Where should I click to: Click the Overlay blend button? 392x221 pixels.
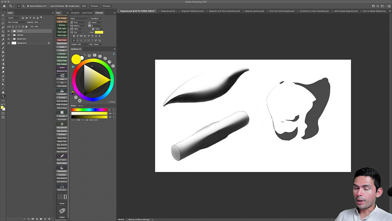click(62, 25)
